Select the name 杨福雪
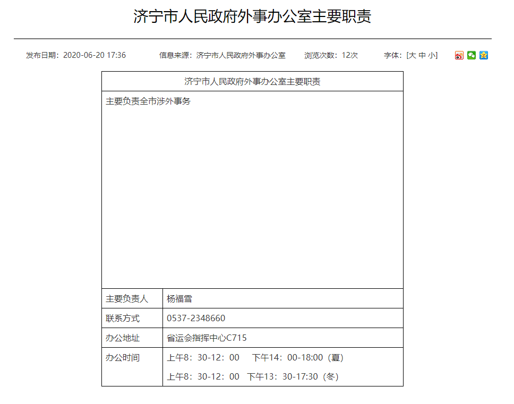Viewport: 514px width, 404px height. 179,299
